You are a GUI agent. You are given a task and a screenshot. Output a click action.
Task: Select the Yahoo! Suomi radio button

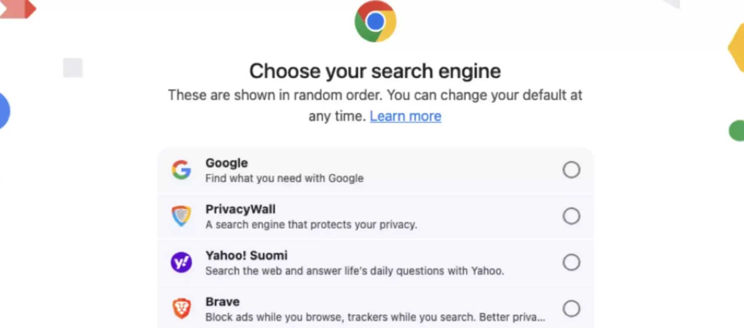(572, 262)
